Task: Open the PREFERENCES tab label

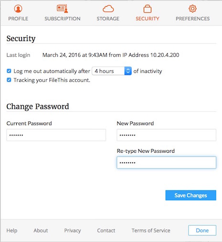Action: pyautogui.click(x=192, y=19)
